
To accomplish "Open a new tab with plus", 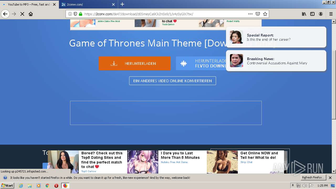I will [x=122, y=4].
